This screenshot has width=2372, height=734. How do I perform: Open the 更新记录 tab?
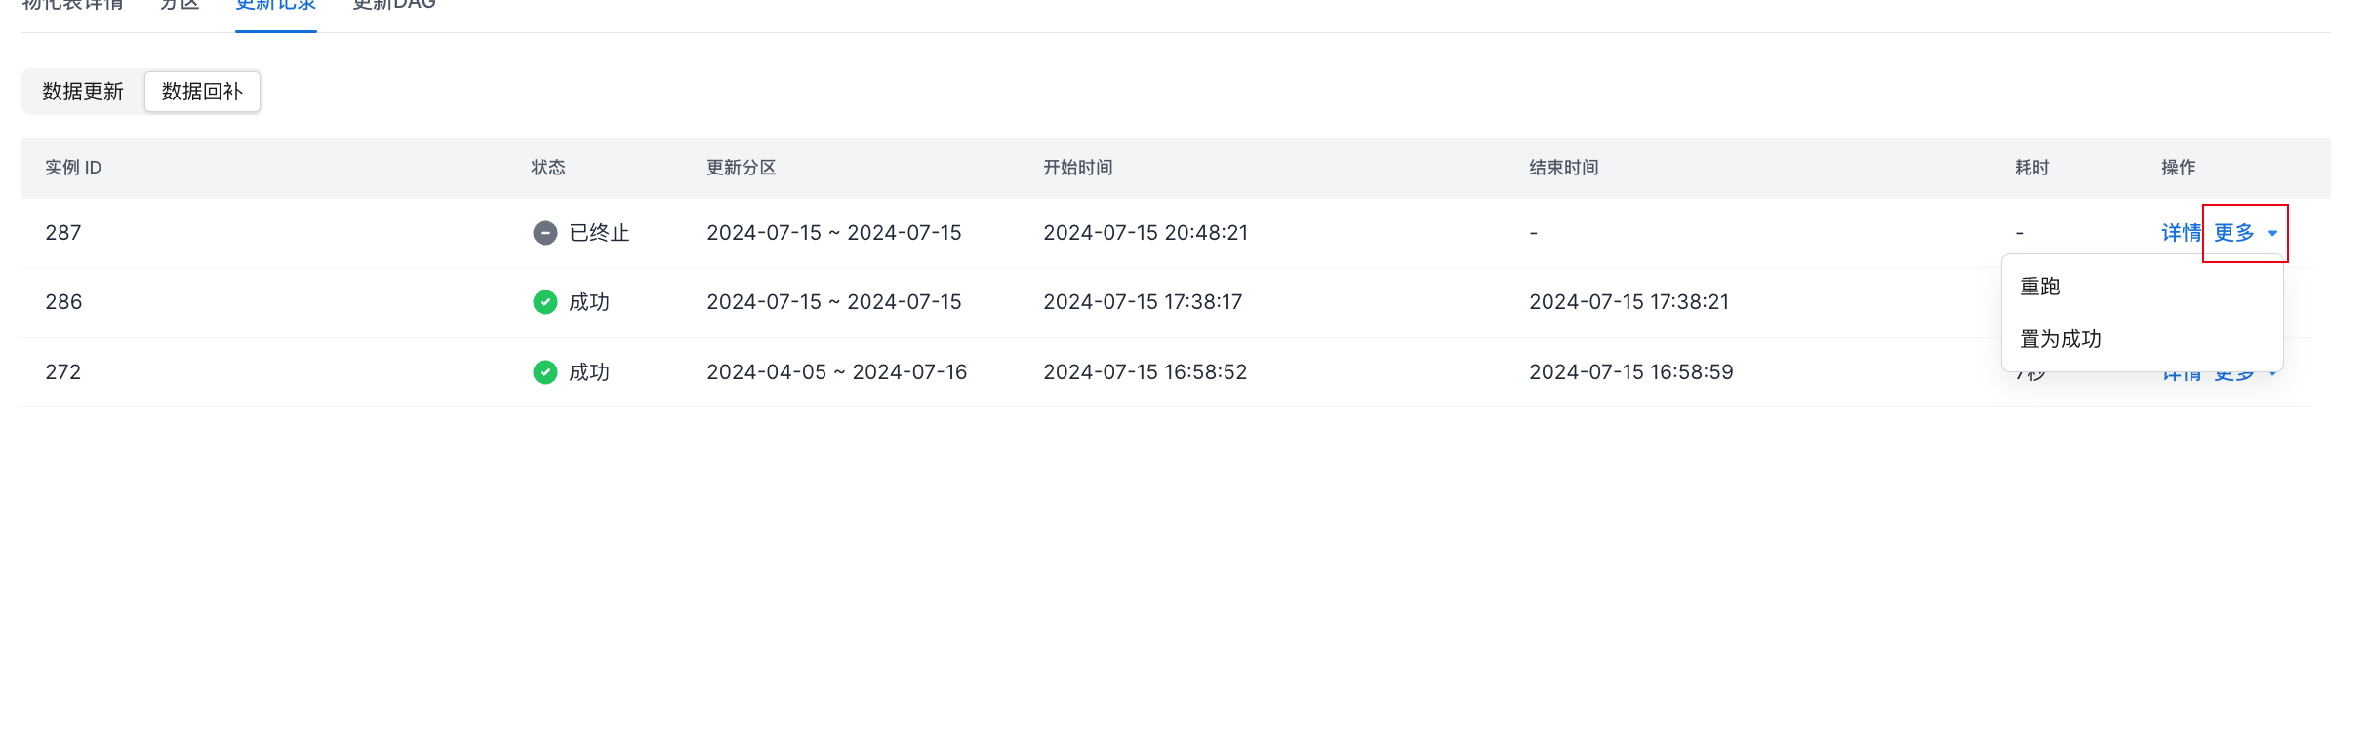[x=275, y=6]
